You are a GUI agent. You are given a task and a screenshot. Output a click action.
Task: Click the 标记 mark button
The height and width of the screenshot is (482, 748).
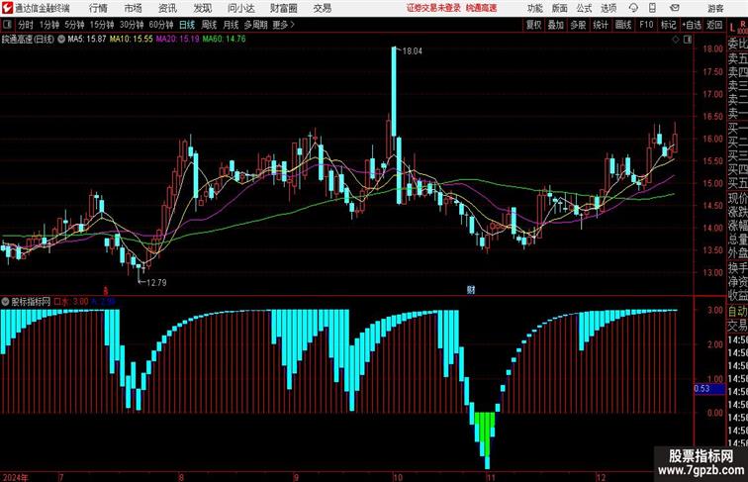pyautogui.click(x=668, y=25)
